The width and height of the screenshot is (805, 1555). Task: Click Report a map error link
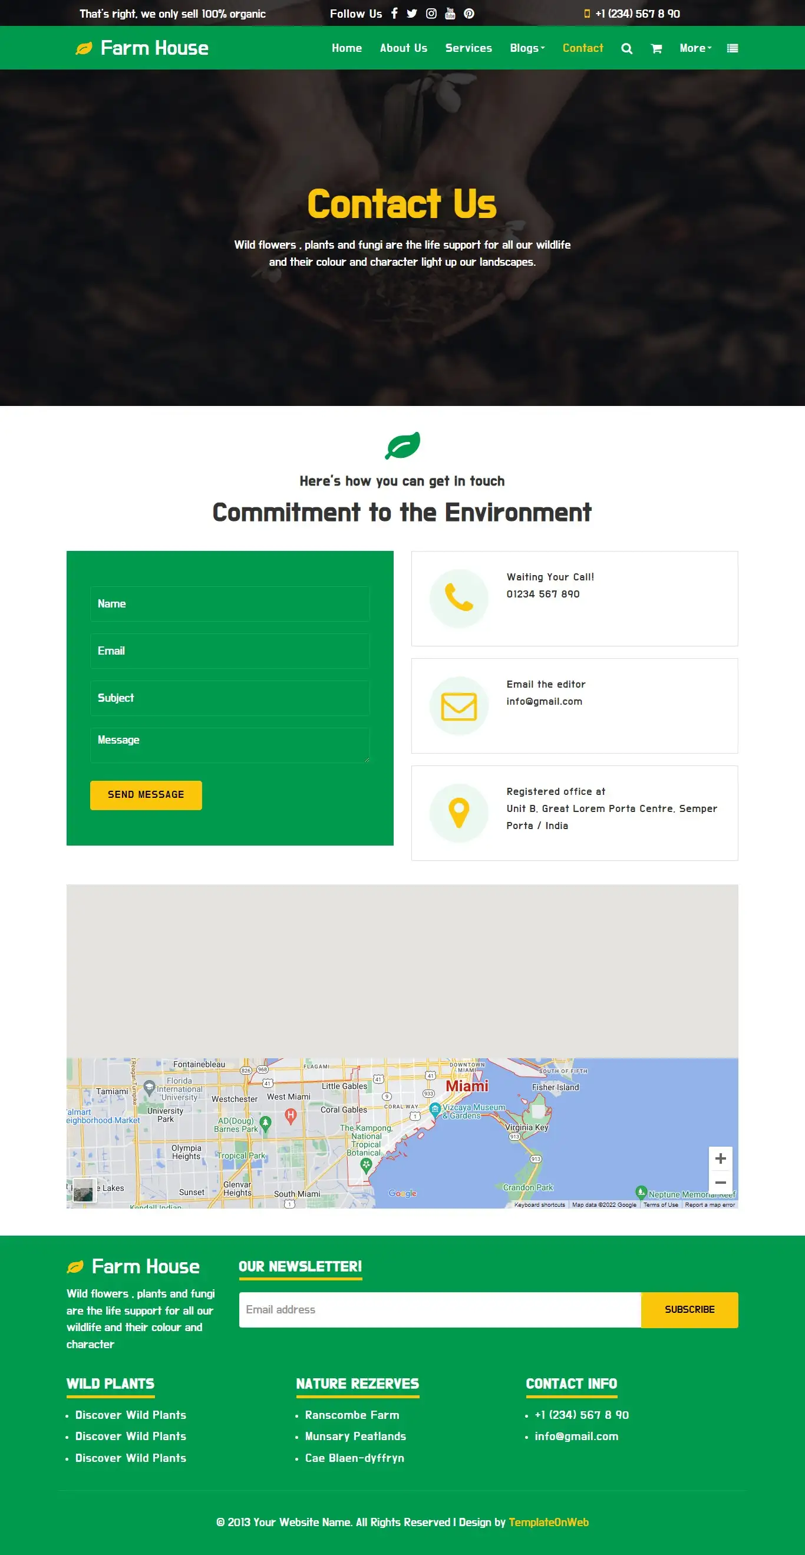coord(710,1204)
